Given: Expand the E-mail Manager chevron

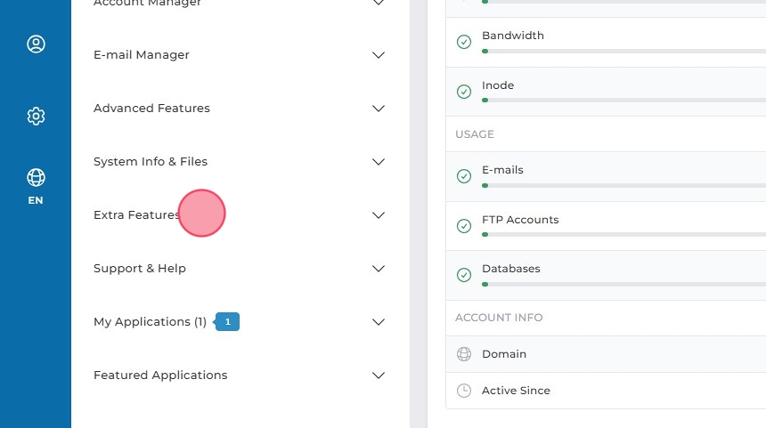Looking at the screenshot, I should point(379,55).
